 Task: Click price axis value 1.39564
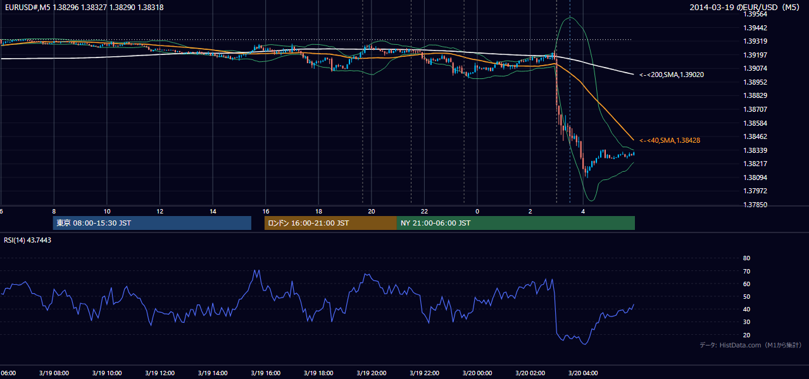point(755,14)
